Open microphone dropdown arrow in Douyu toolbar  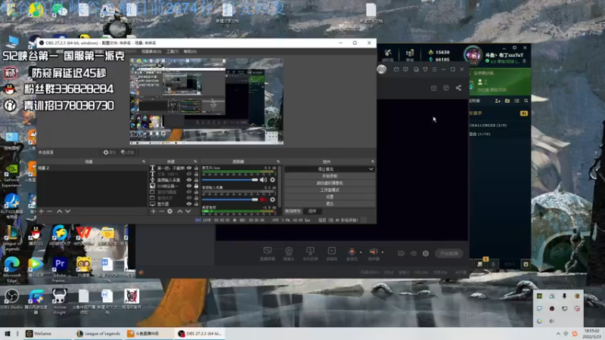[361, 252]
